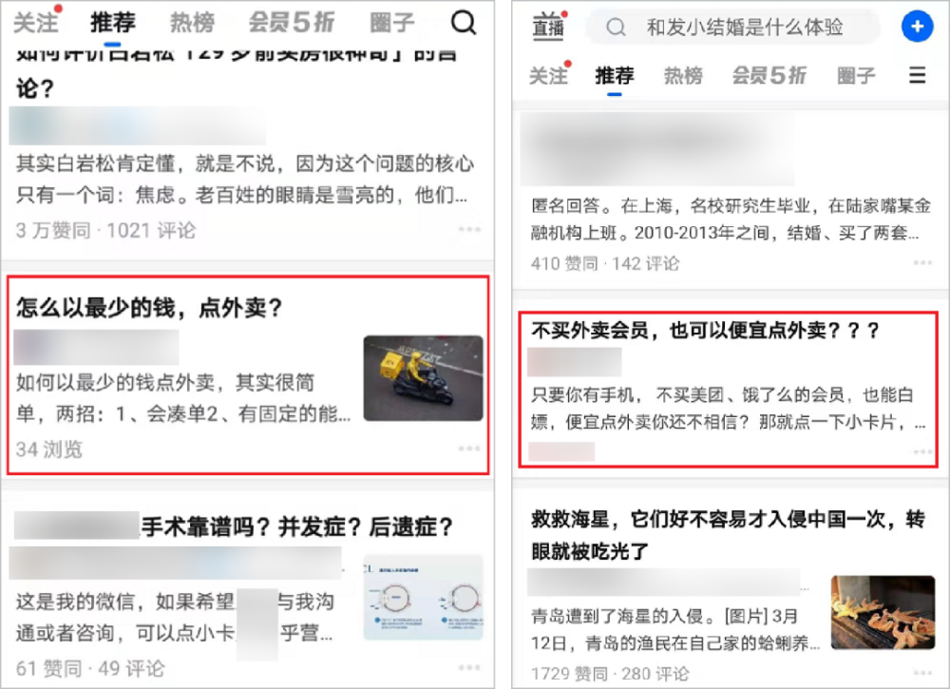The width and height of the screenshot is (950, 689).
Task: Open more options on 白岩松 answer card
Action: 469,230
